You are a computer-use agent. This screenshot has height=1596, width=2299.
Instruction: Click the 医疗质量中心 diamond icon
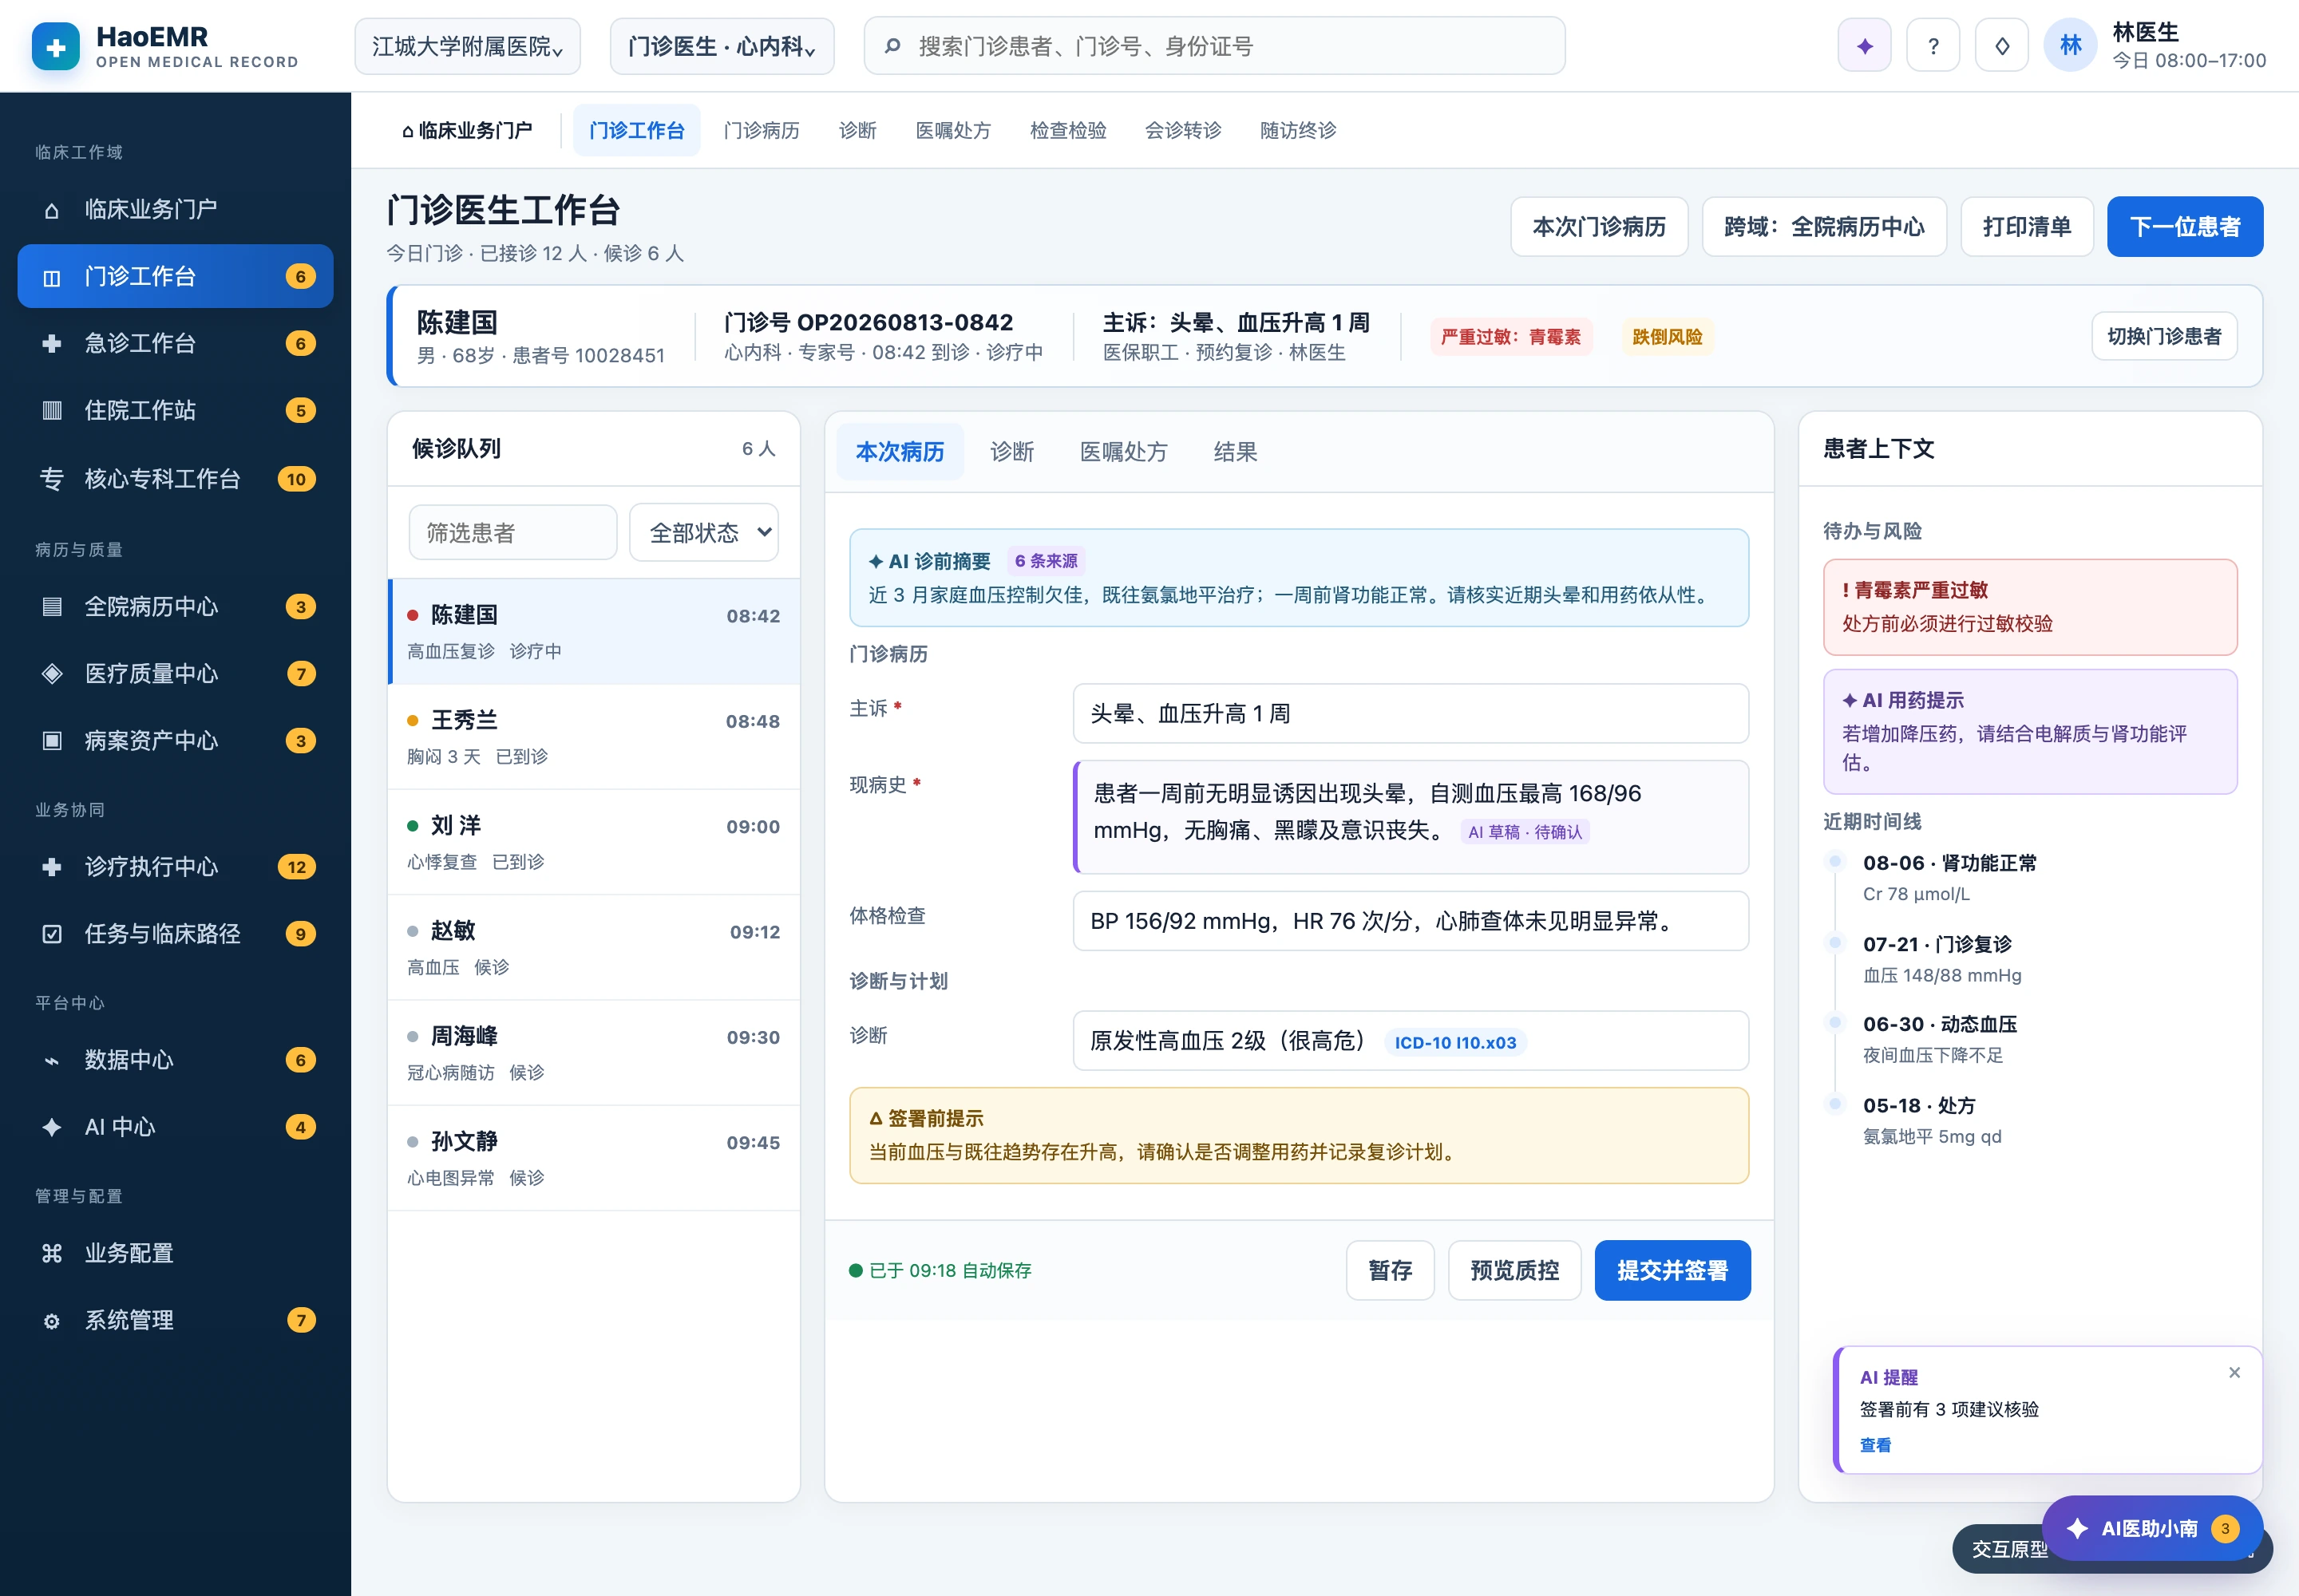coord(52,674)
